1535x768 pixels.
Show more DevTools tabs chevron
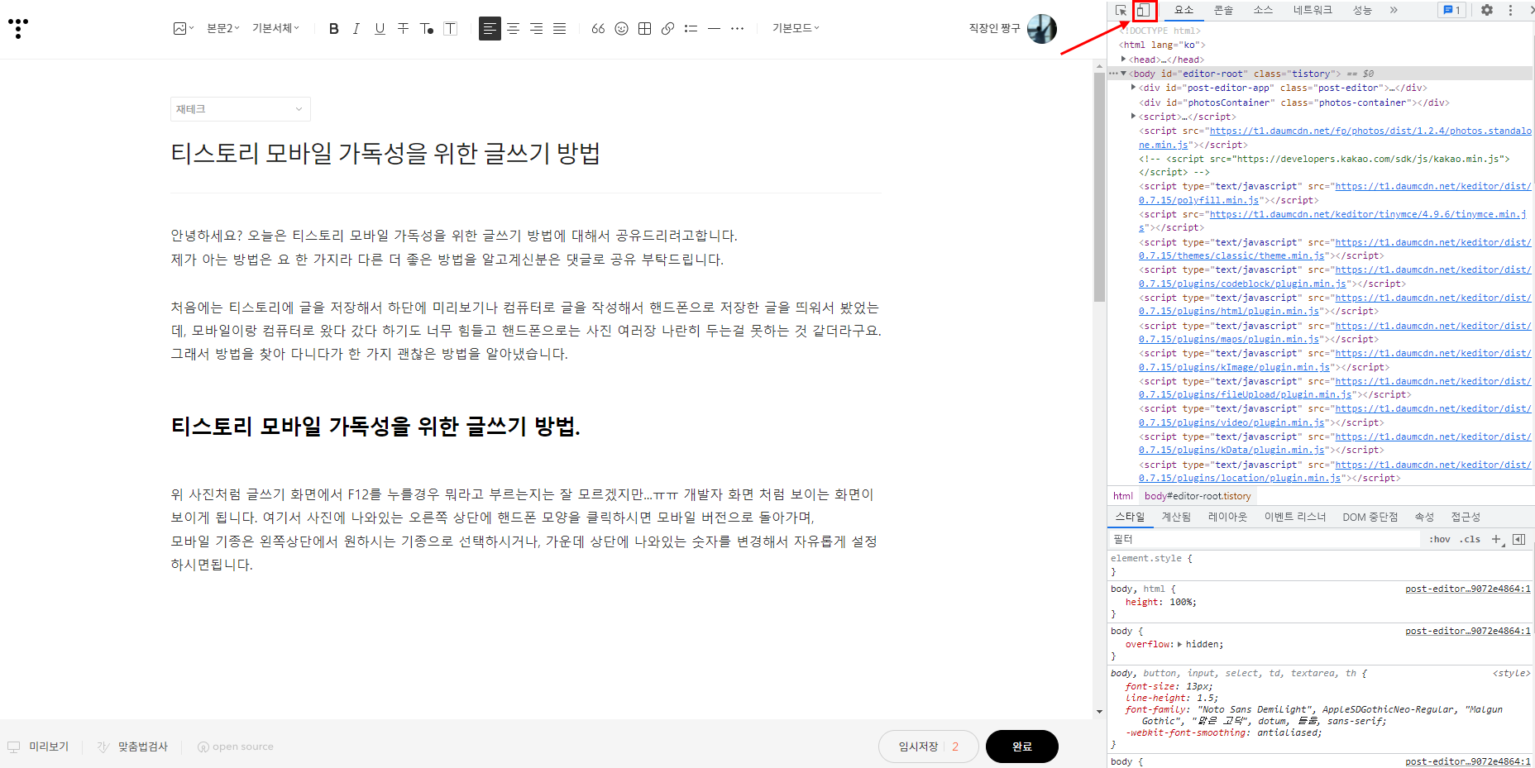(x=1394, y=10)
